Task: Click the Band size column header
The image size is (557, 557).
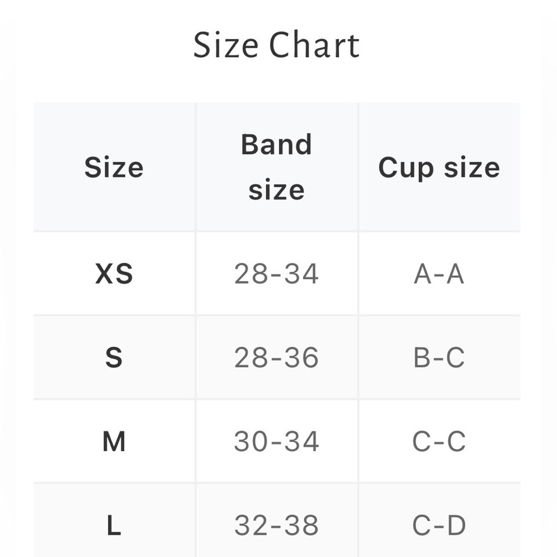Action: (276, 167)
